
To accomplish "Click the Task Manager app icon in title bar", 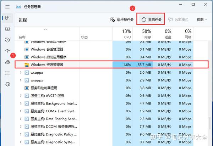I will [x=18, y=7].
